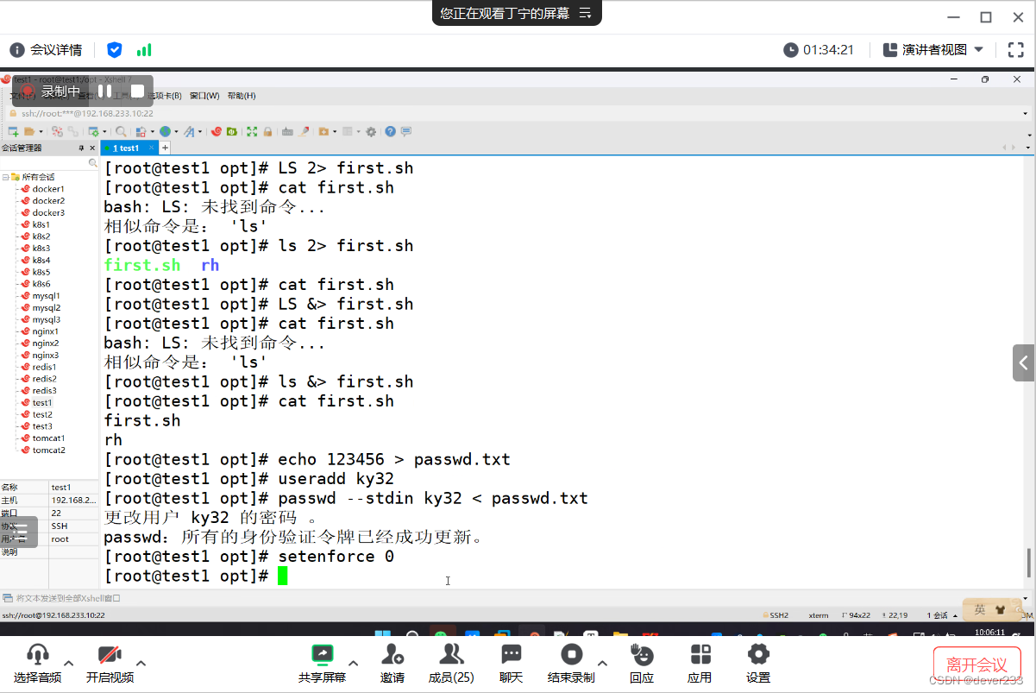Click the globe icon in toolbar
The width and height of the screenshot is (1036, 693).
(x=165, y=132)
